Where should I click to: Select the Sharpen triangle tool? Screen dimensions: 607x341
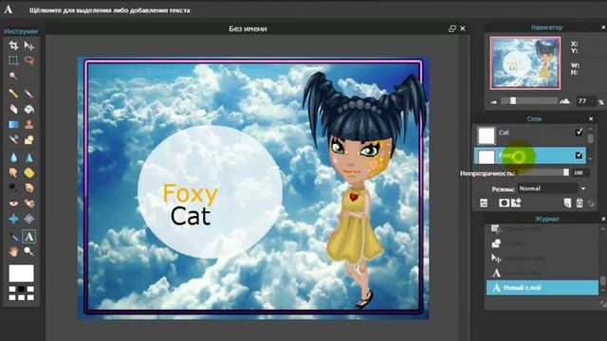click(x=29, y=157)
